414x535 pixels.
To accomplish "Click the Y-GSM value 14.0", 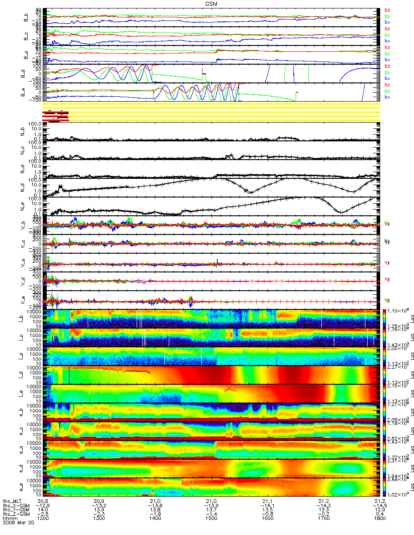I will point(42,510).
